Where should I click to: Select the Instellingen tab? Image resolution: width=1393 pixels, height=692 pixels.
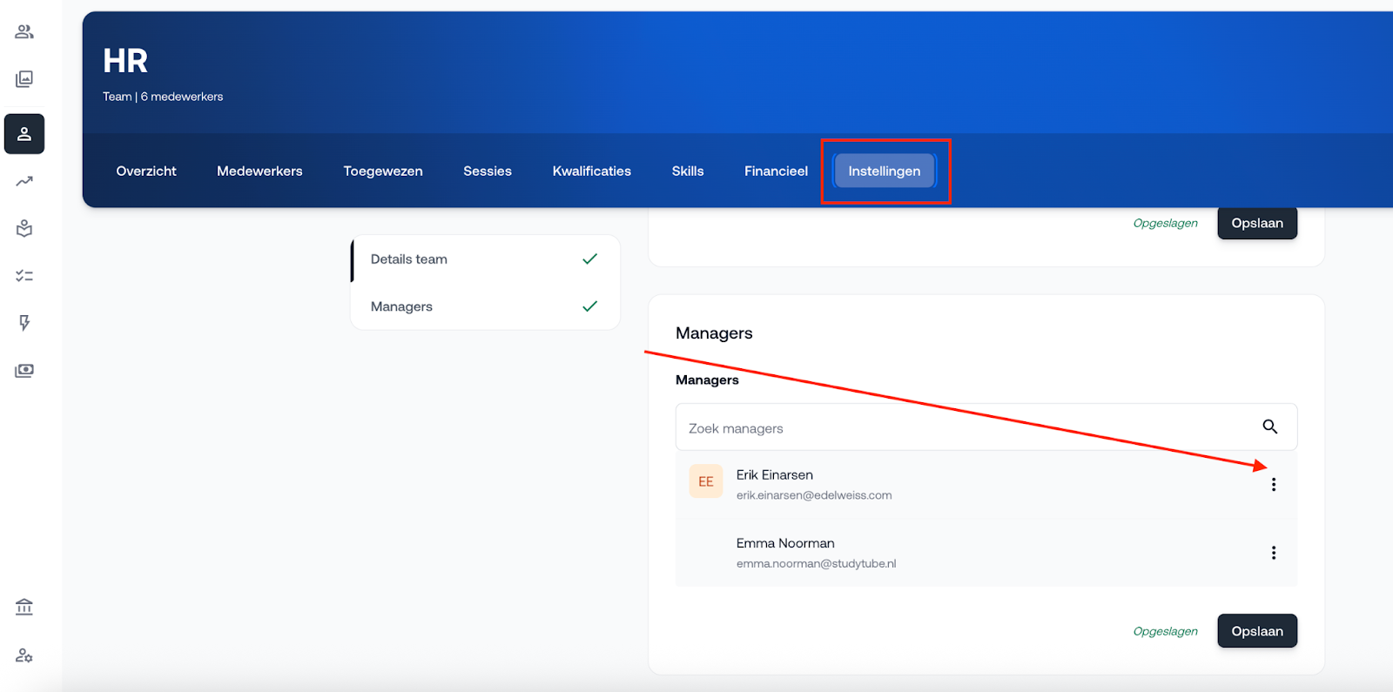click(x=885, y=171)
